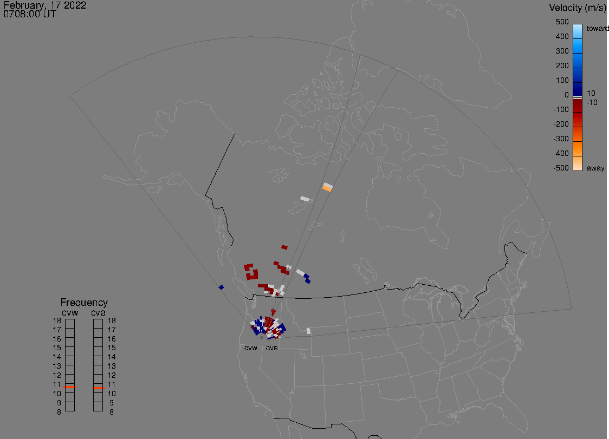Click the orange high-velocity data cell
Viewport: 609px width, 439px height.
tap(327, 188)
